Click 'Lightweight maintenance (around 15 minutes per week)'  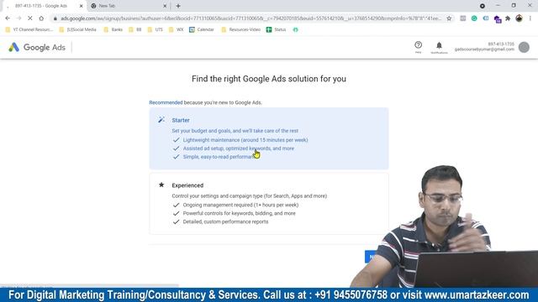pyautogui.click(x=245, y=140)
